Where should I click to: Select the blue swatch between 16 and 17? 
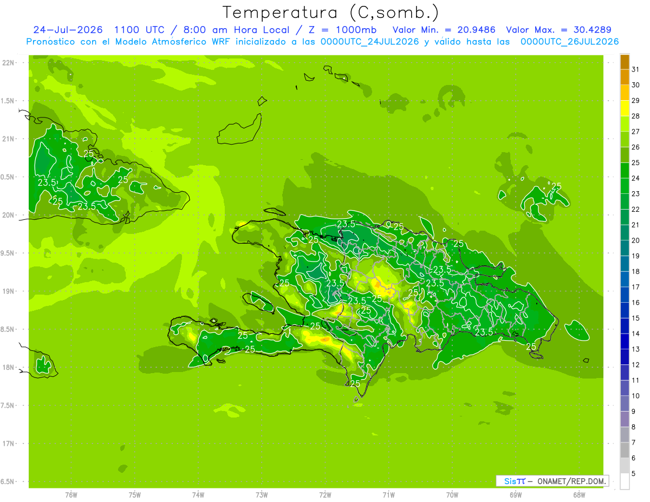[625, 295]
